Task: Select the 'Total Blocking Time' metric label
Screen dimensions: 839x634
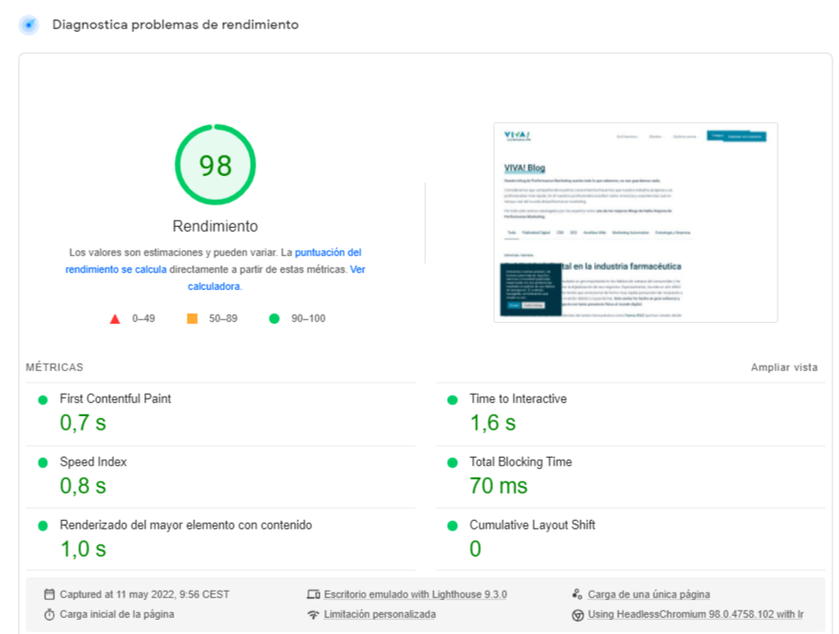Action: click(520, 462)
